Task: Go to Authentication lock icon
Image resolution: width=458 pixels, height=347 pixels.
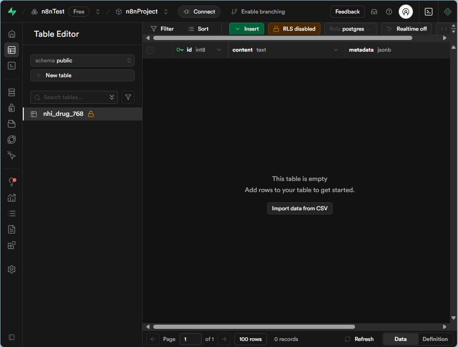Action: 12,108
